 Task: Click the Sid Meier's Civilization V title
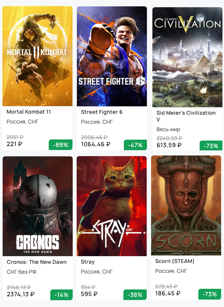pyautogui.click(x=186, y=116)
